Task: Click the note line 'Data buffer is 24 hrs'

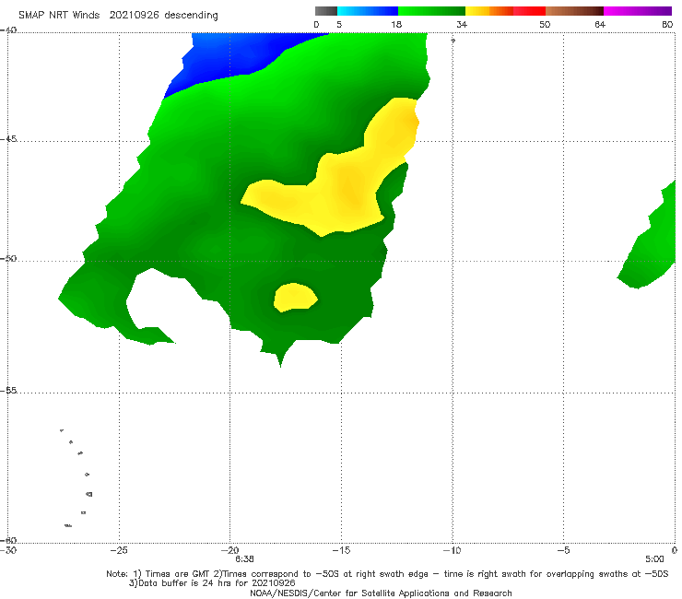Action: pos(212,583)
